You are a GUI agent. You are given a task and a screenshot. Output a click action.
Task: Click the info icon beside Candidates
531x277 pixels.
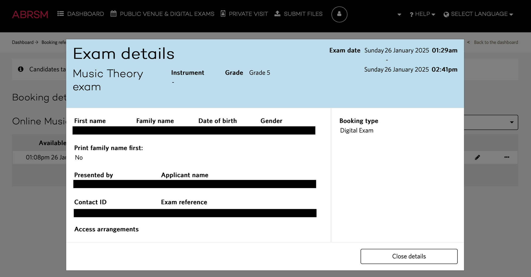click(21, 69)
